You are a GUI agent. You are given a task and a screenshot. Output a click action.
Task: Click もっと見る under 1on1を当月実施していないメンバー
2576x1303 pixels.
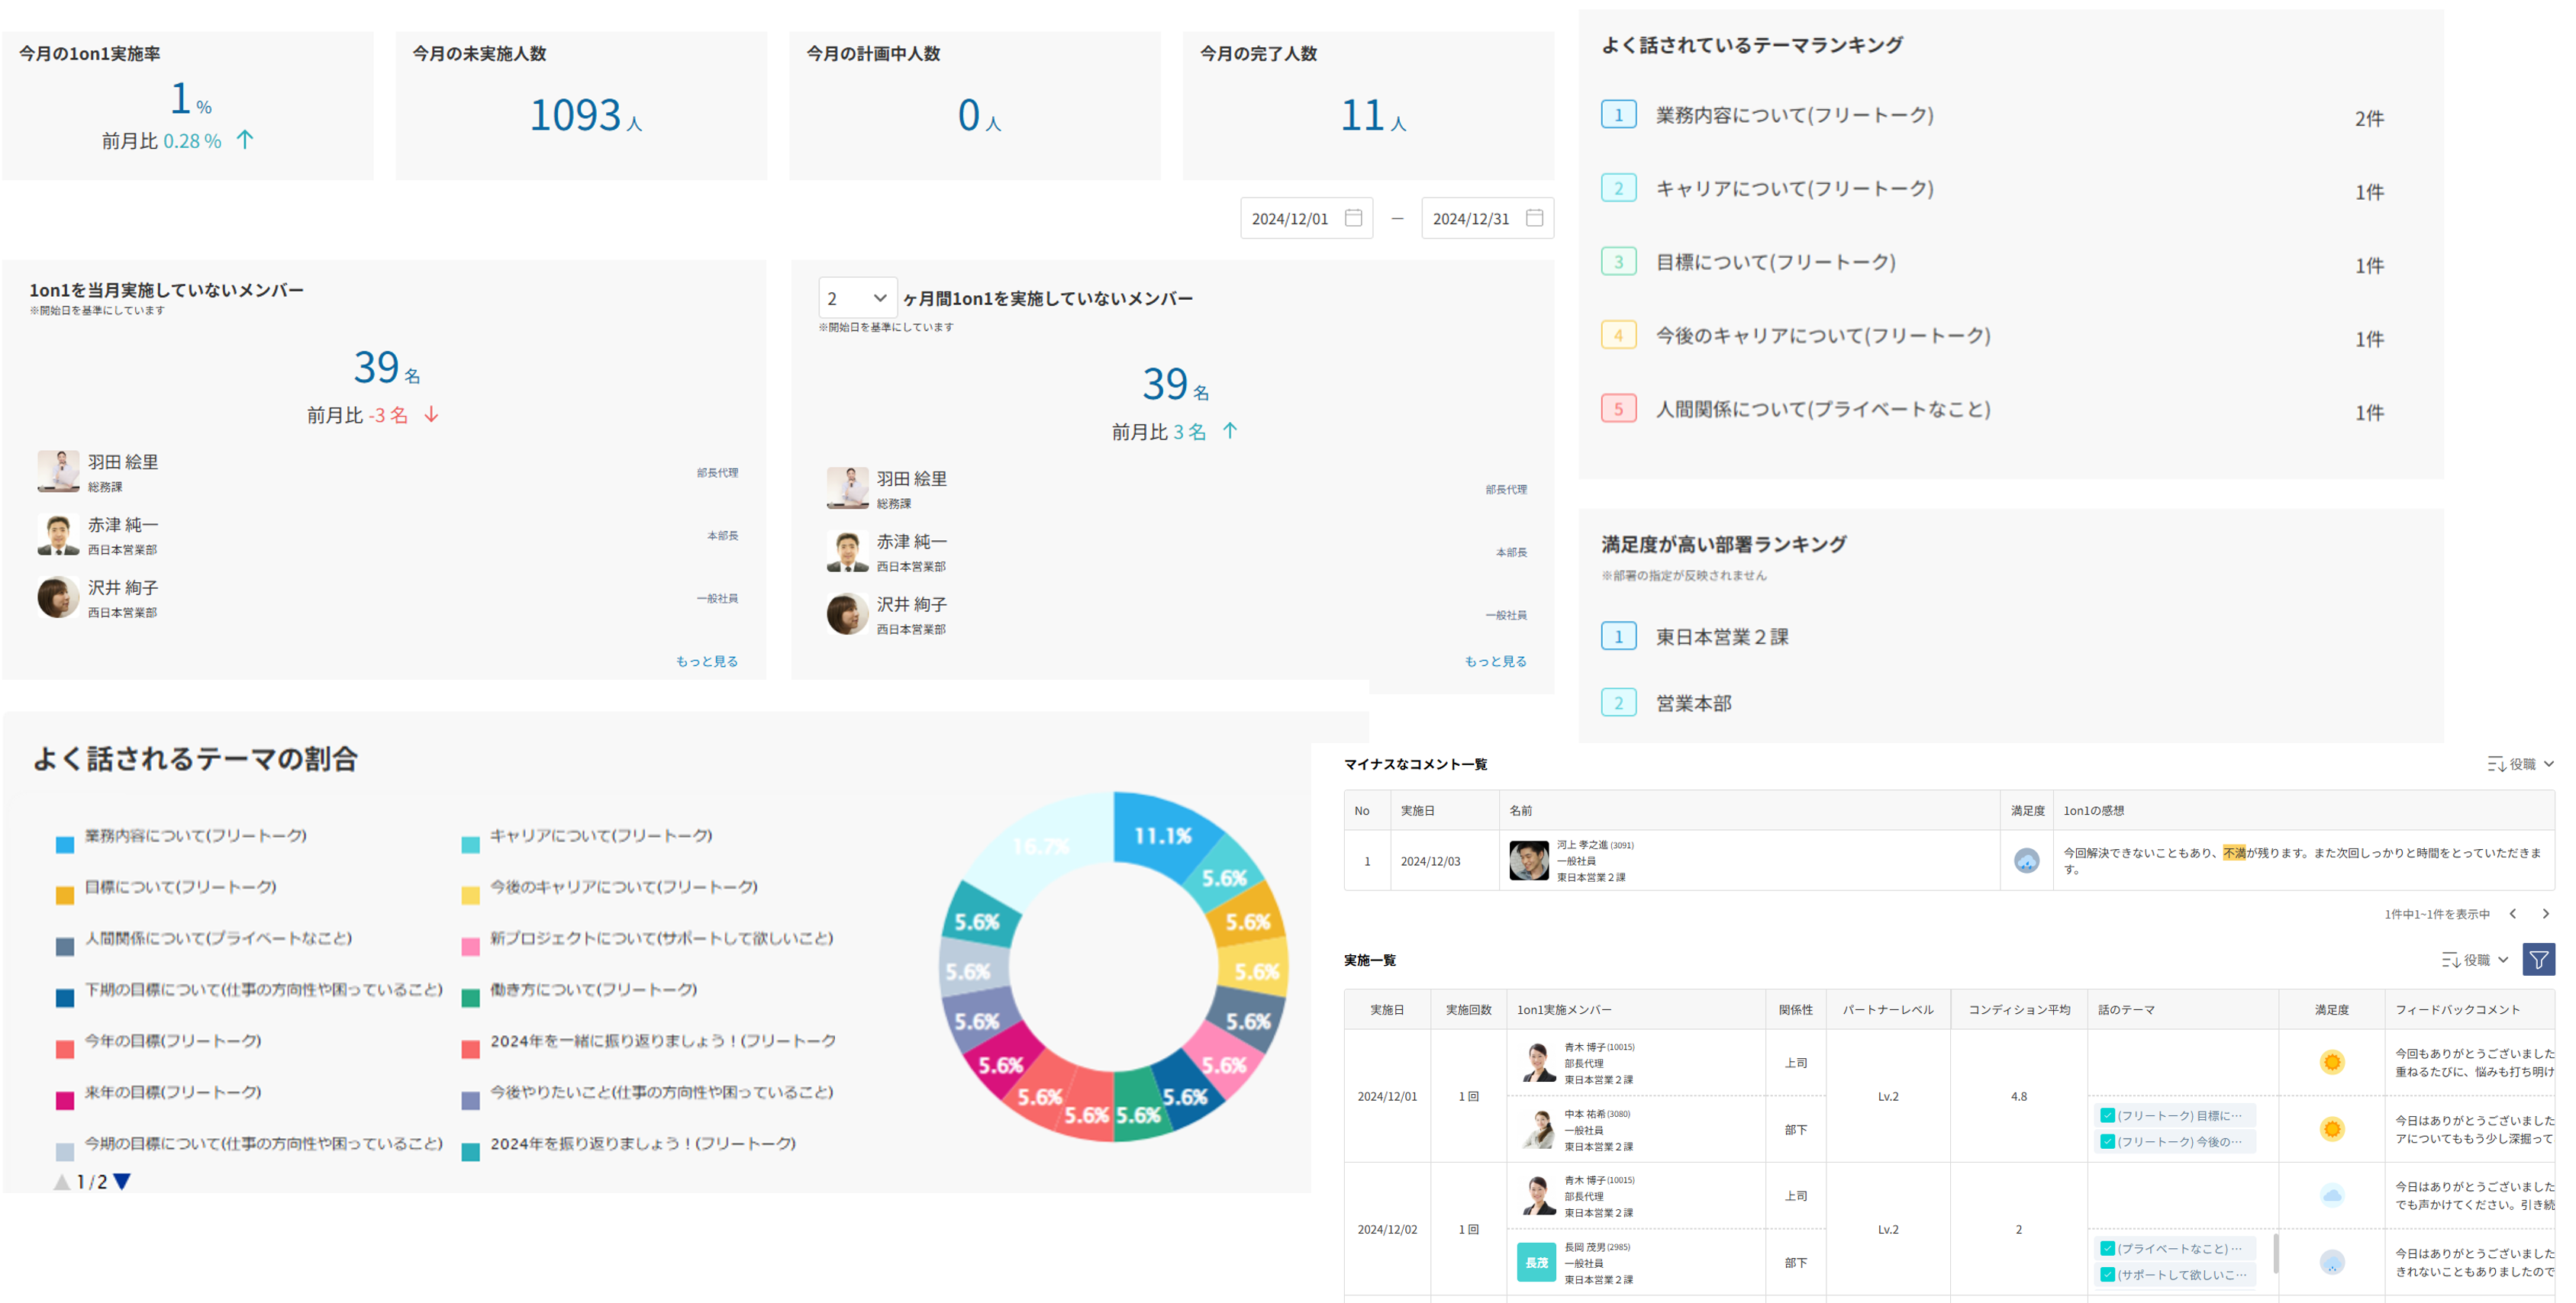706,661
